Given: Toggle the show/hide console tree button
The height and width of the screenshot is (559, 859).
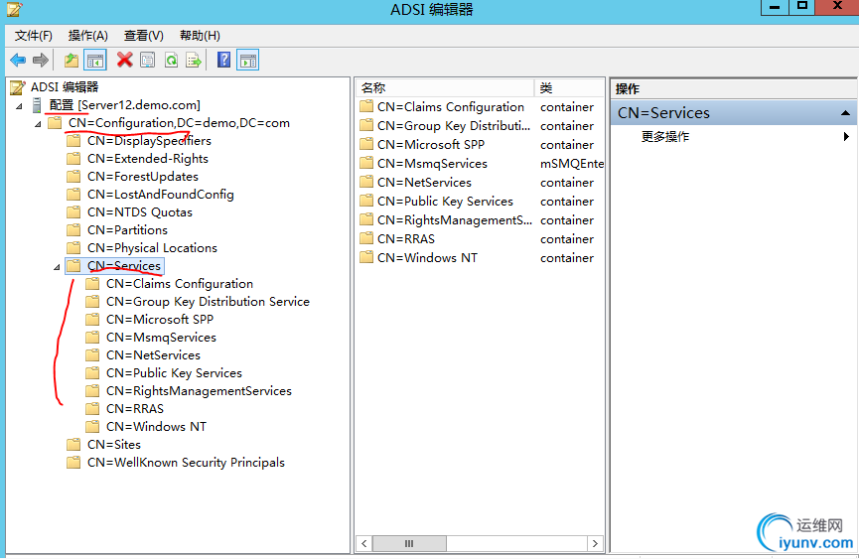Looking at the screenshot, I should click(95, 61).
